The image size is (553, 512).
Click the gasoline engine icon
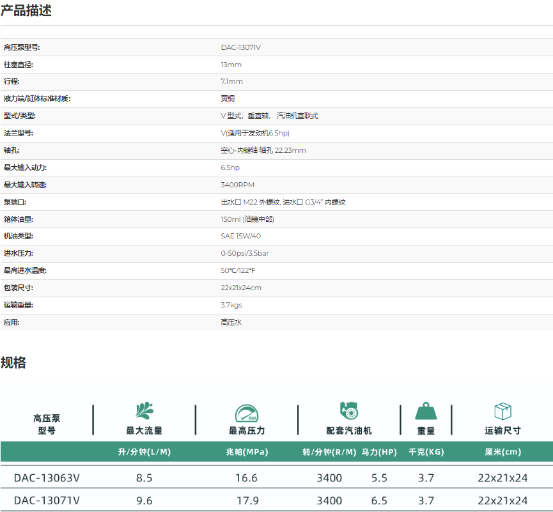(x=348, y=411)
